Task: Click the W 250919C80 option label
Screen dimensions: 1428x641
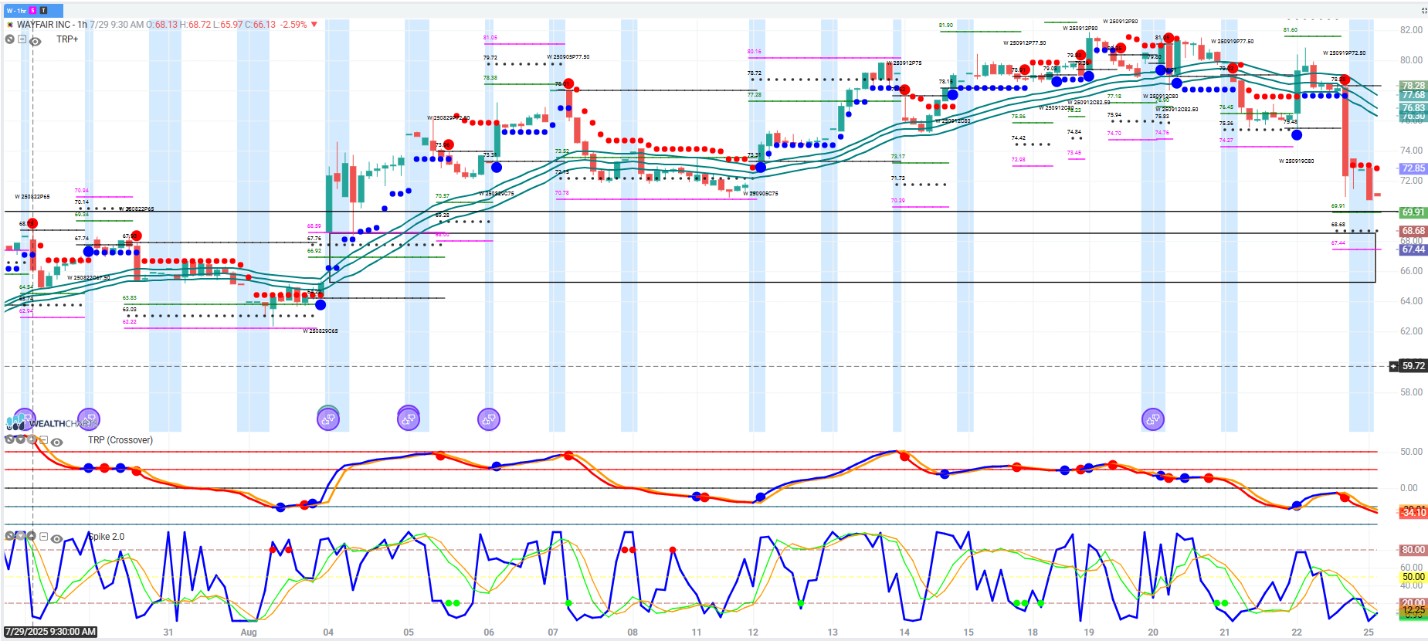Action: click(x=1297, y=161)
